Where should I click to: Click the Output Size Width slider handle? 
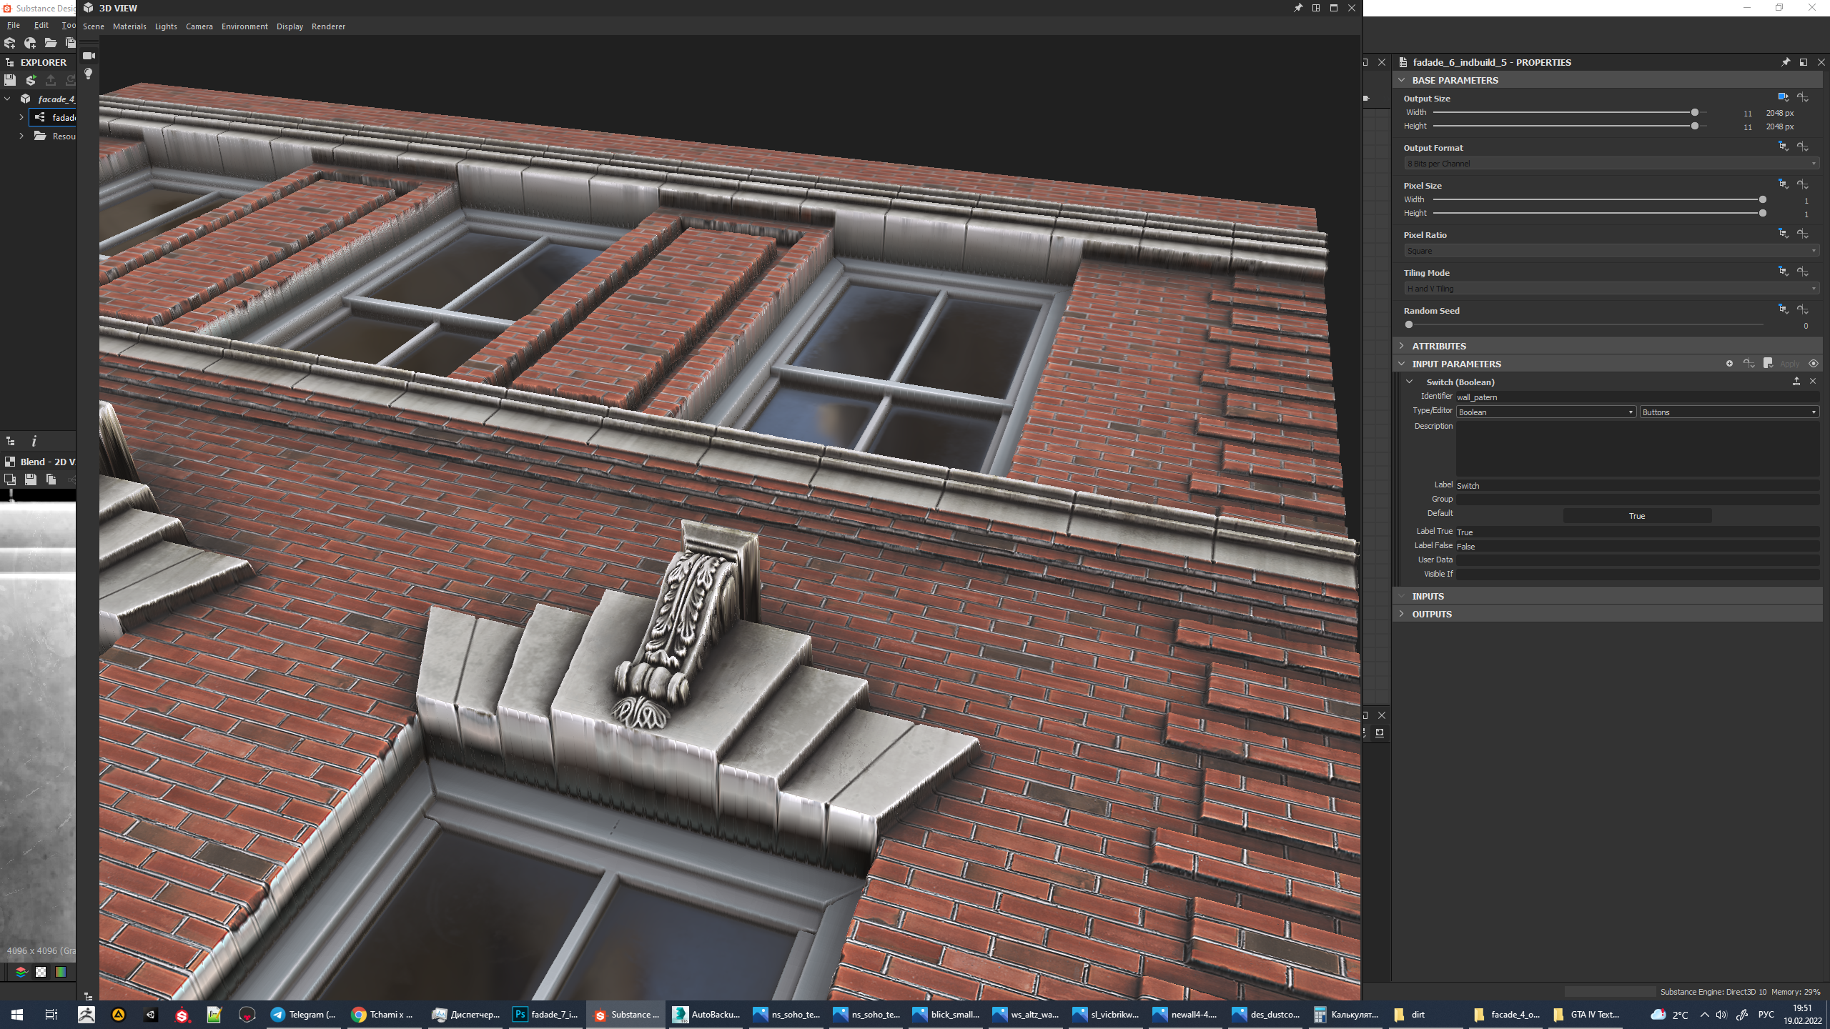pos(1695,113)
